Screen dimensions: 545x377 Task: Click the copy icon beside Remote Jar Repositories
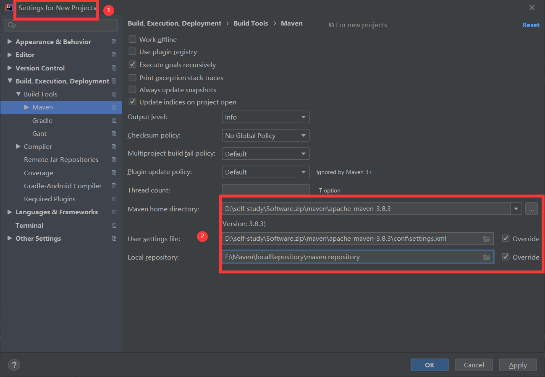coord(114,160)
